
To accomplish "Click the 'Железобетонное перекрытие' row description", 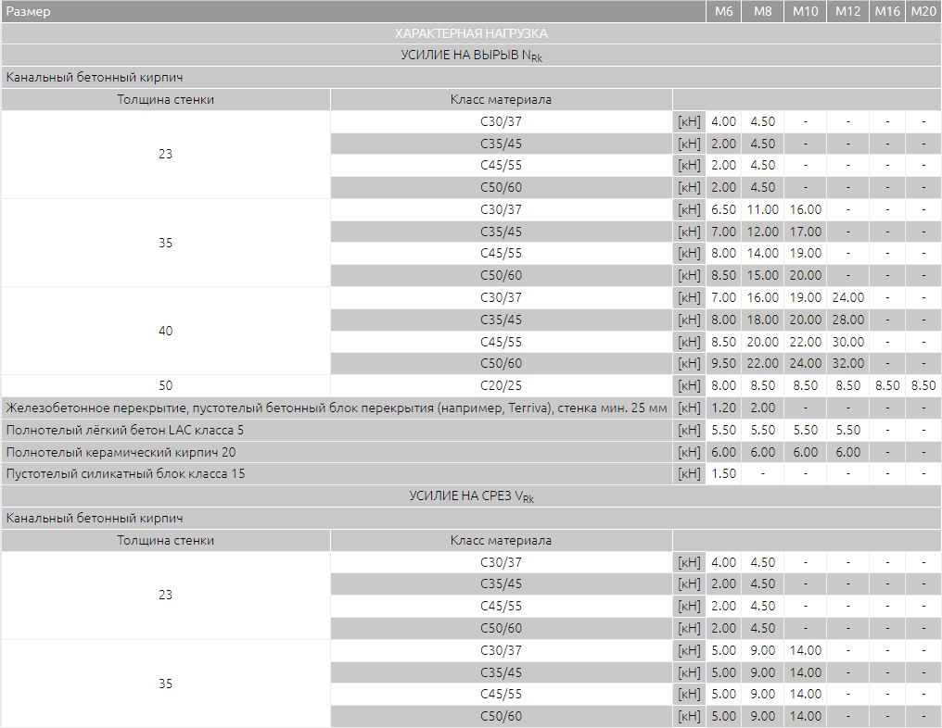I will 337,408.
